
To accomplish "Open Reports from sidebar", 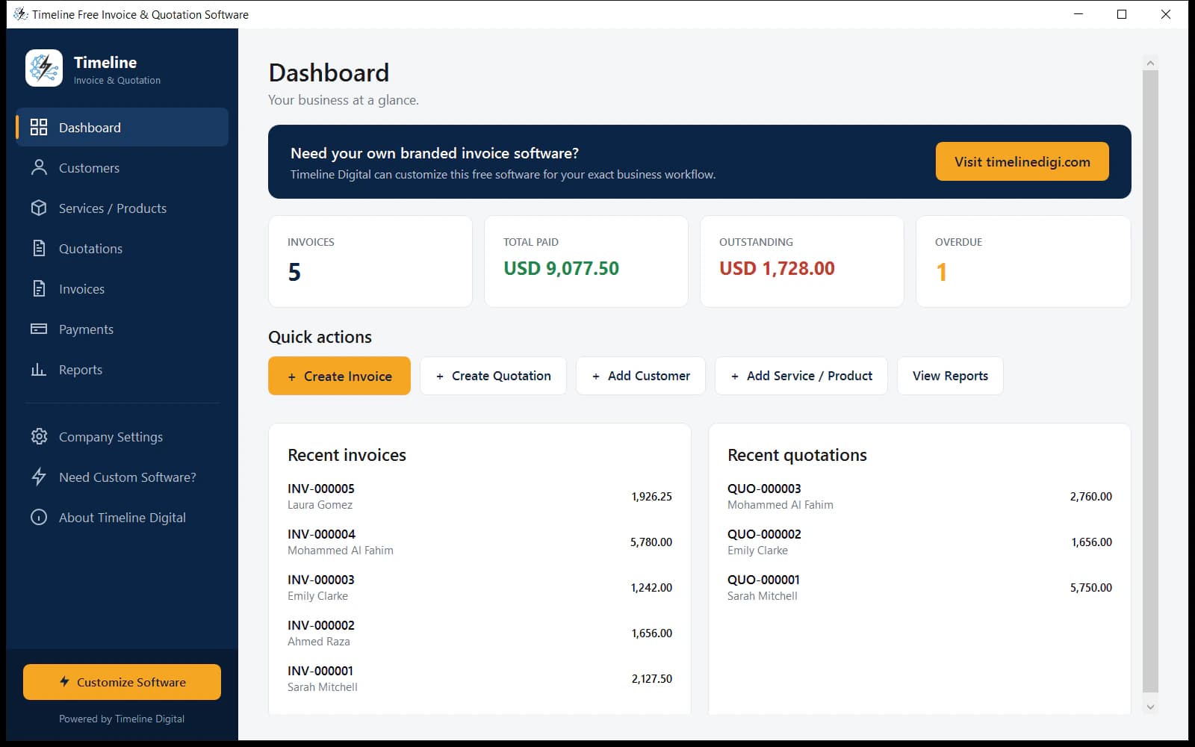I will point(122,369).
